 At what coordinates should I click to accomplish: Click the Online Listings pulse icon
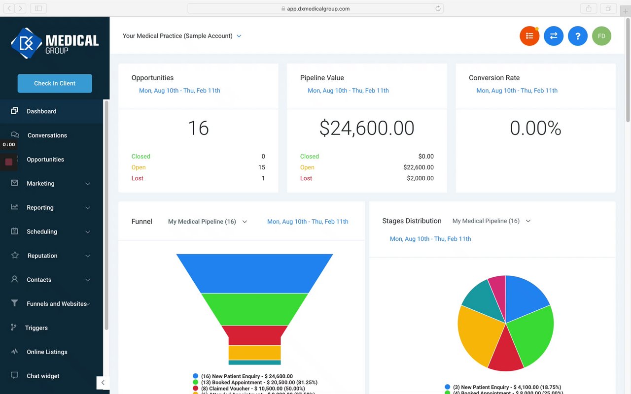click(15, 352)
